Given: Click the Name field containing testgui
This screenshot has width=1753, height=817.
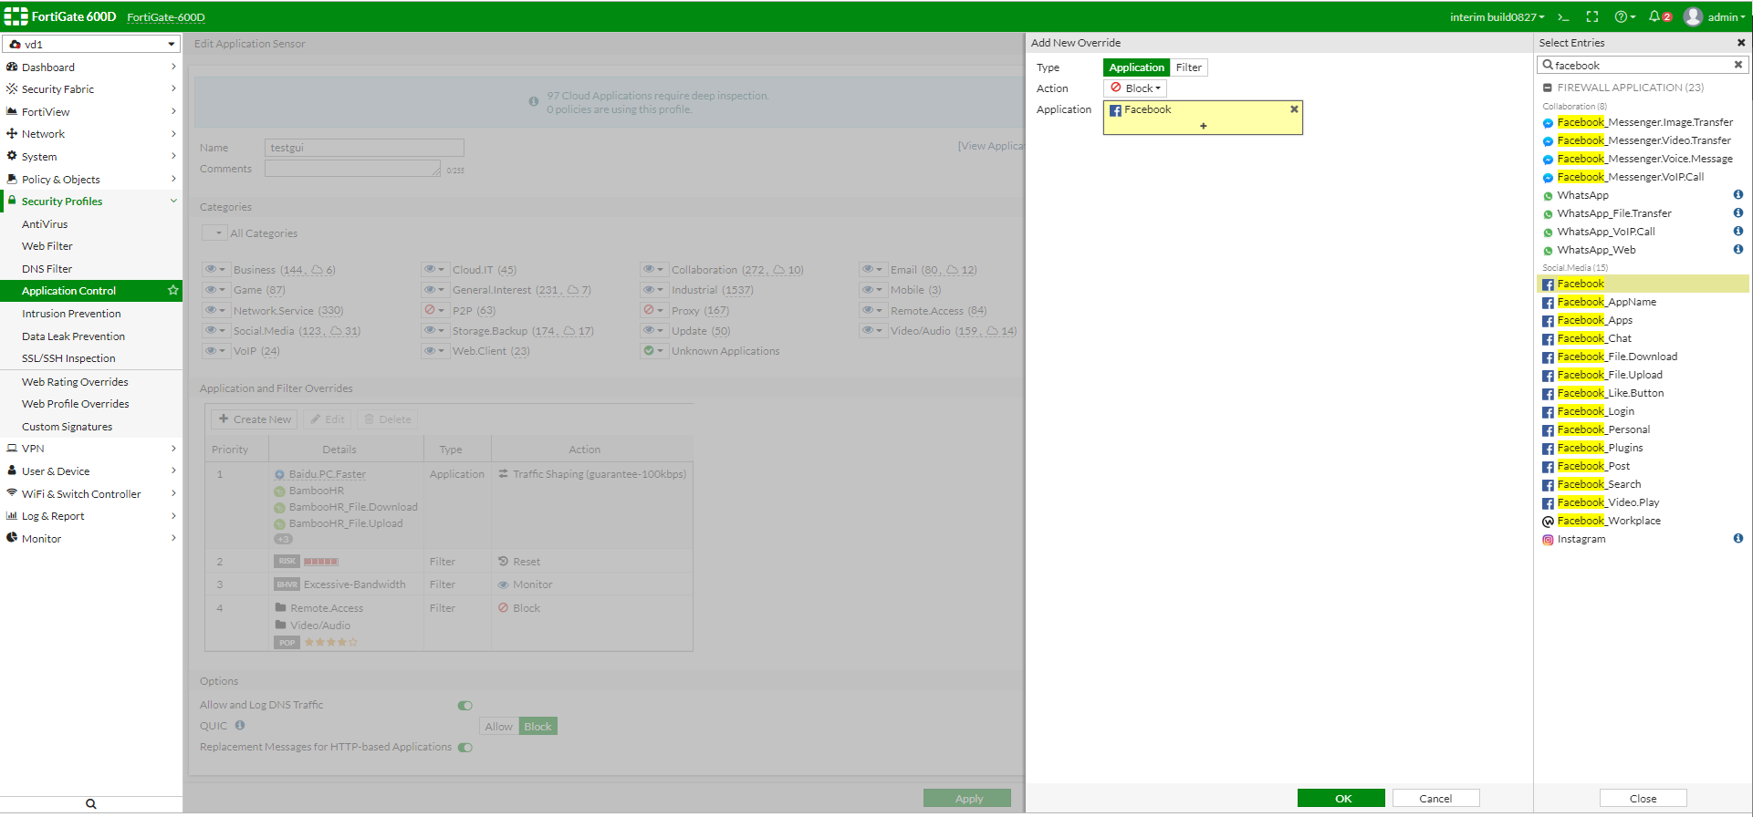Looking at the screenshot, I should tap(364, 148).
